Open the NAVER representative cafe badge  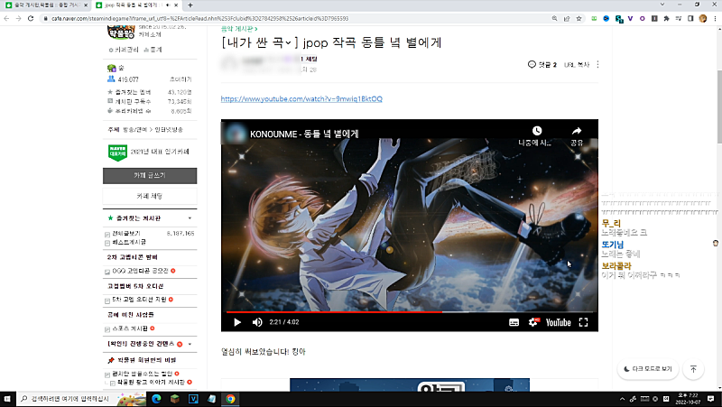[x=117, y=152]
